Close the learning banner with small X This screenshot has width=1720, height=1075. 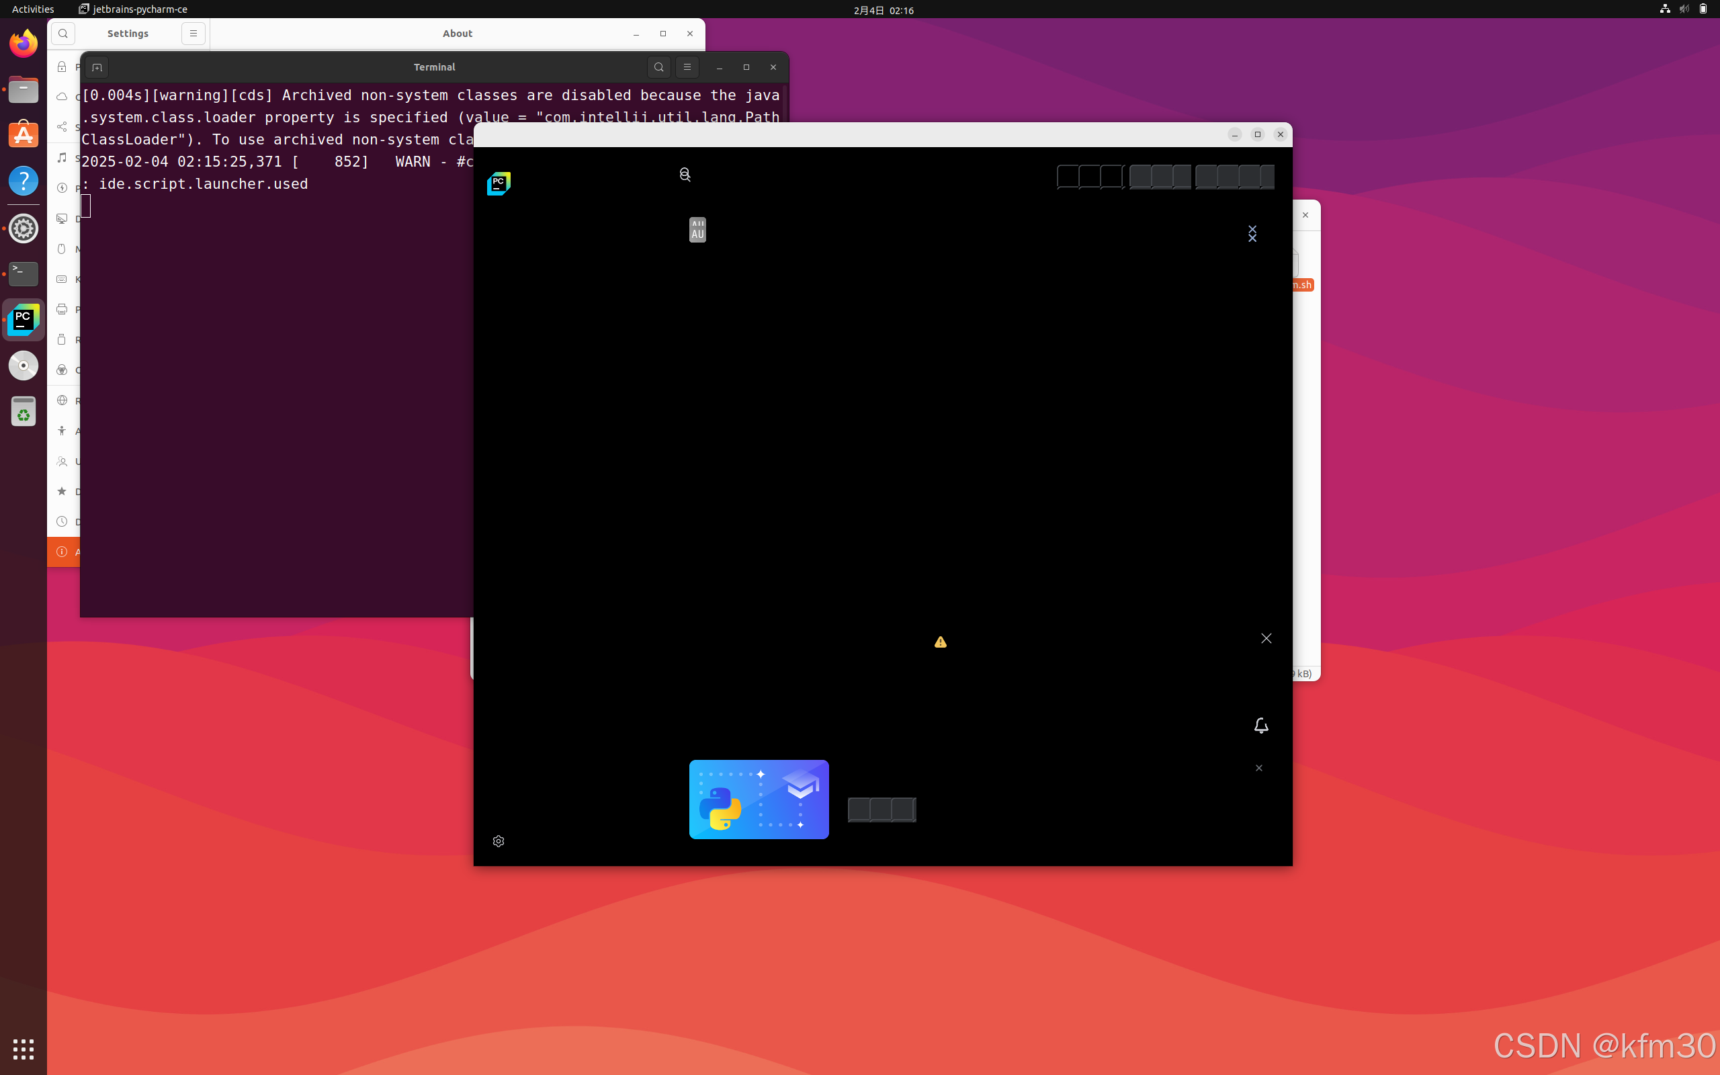(x=1258, y=768)
